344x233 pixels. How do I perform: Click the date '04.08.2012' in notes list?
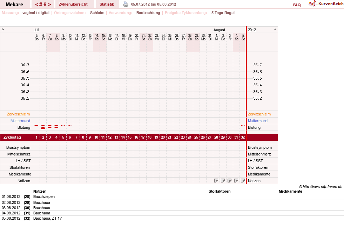point(11,213)
